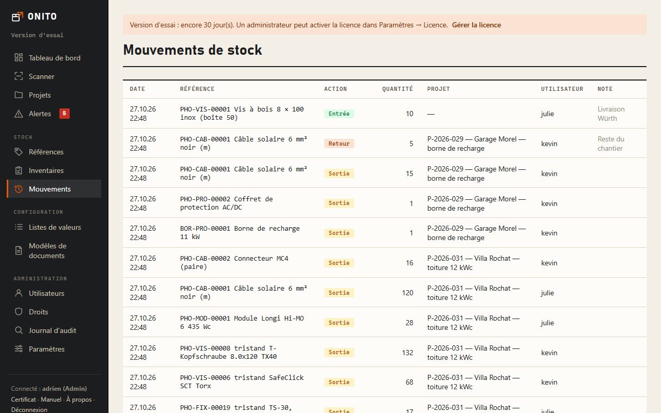Open the Projets folder icon

(19, 95)
